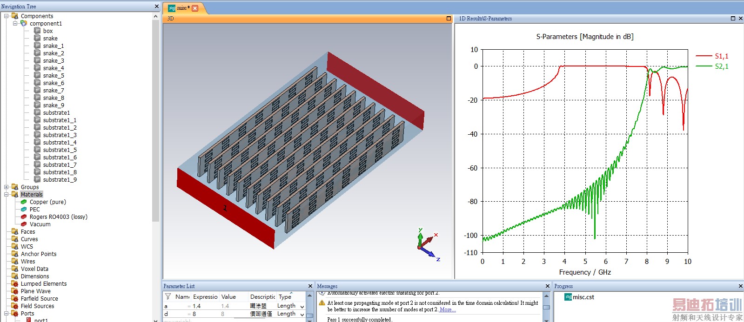Maximize the S-Parameters result pane
Viewport: 744px width, 322px height.
[x=733, y=19]
